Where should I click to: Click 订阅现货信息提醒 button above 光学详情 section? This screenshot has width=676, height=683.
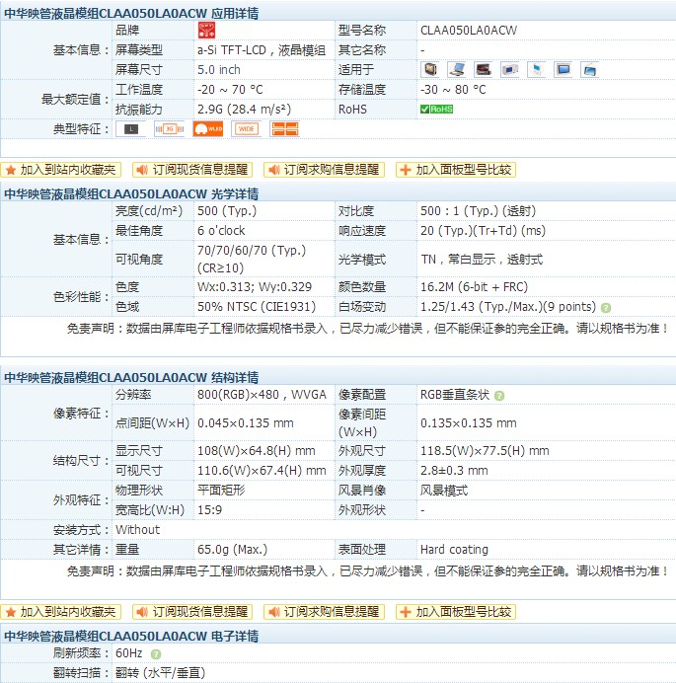point(192,170)
